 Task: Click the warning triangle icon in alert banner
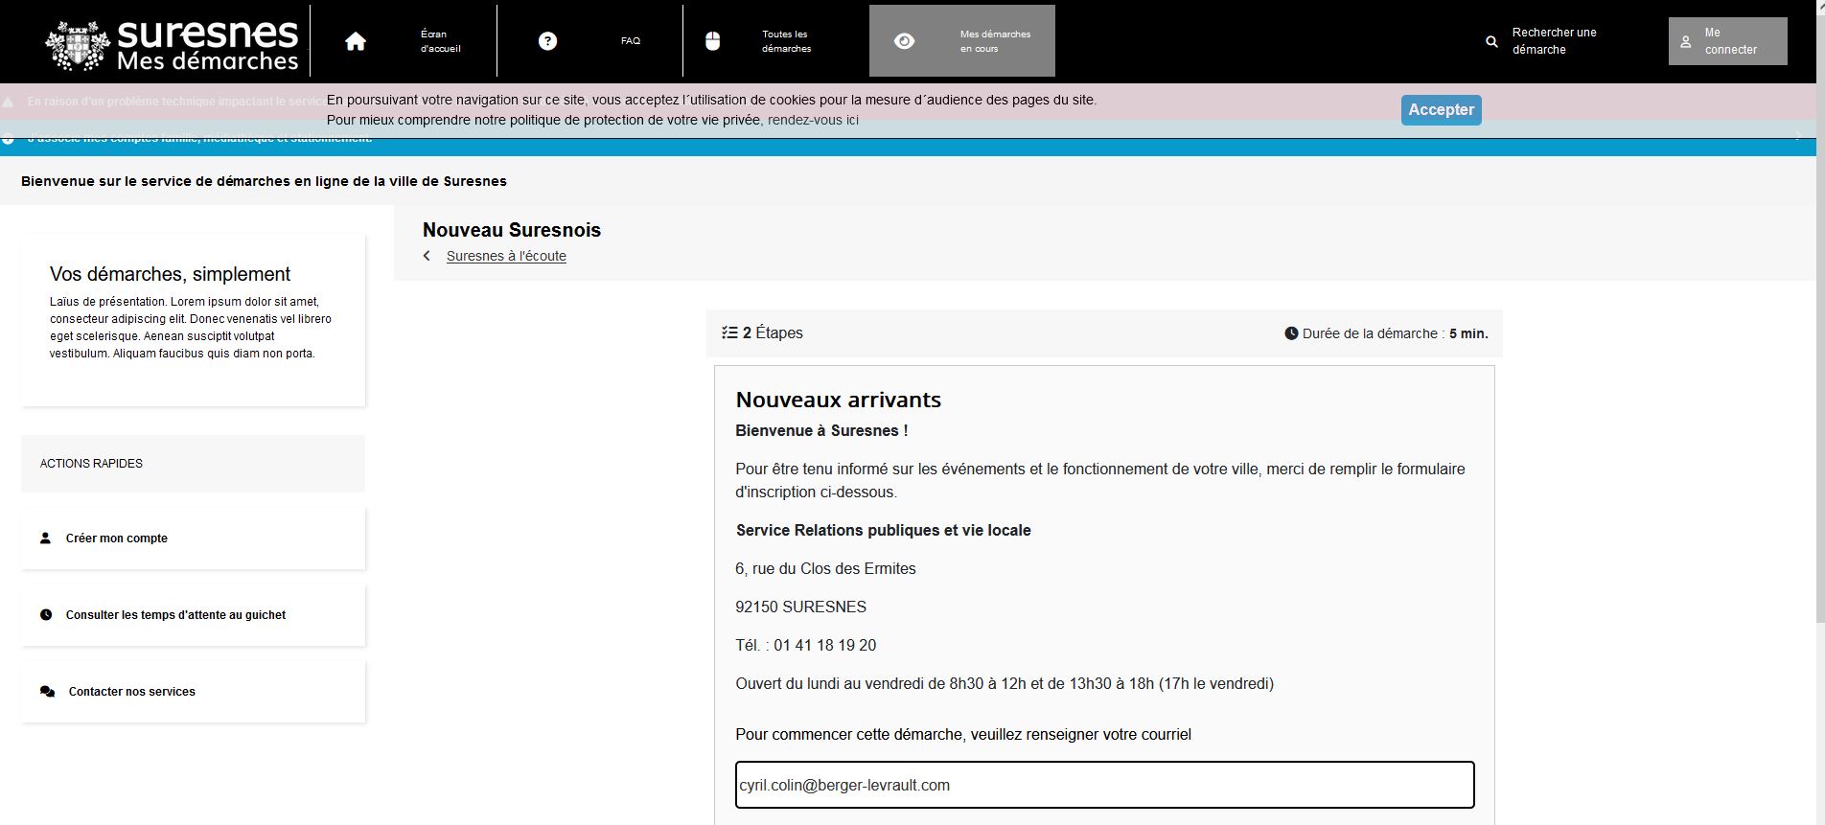point(8,102)
